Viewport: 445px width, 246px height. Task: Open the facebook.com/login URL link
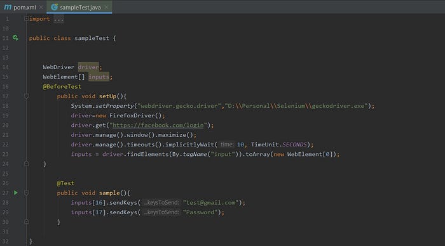[x=158, y=125]
